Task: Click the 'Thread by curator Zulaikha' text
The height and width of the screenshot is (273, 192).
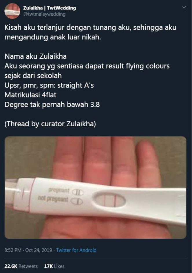Action: 50,124
